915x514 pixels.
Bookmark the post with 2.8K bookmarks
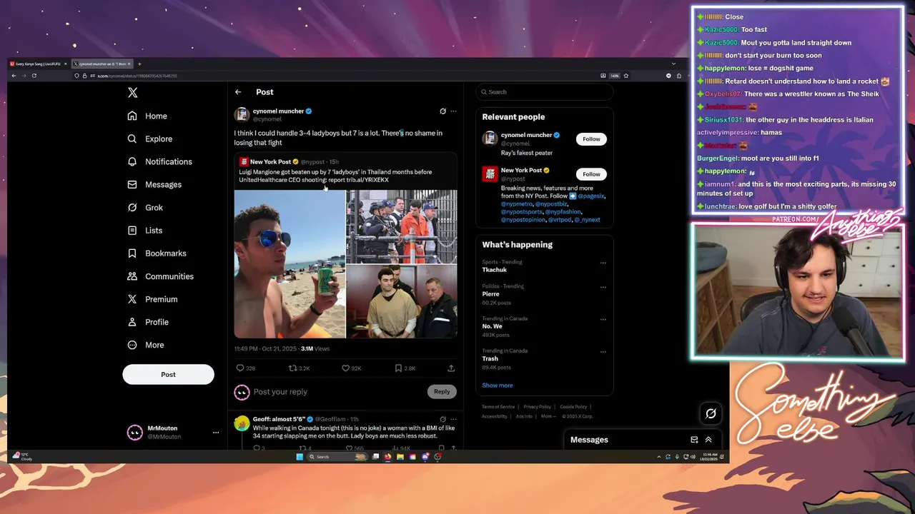(x=398, y=368)
